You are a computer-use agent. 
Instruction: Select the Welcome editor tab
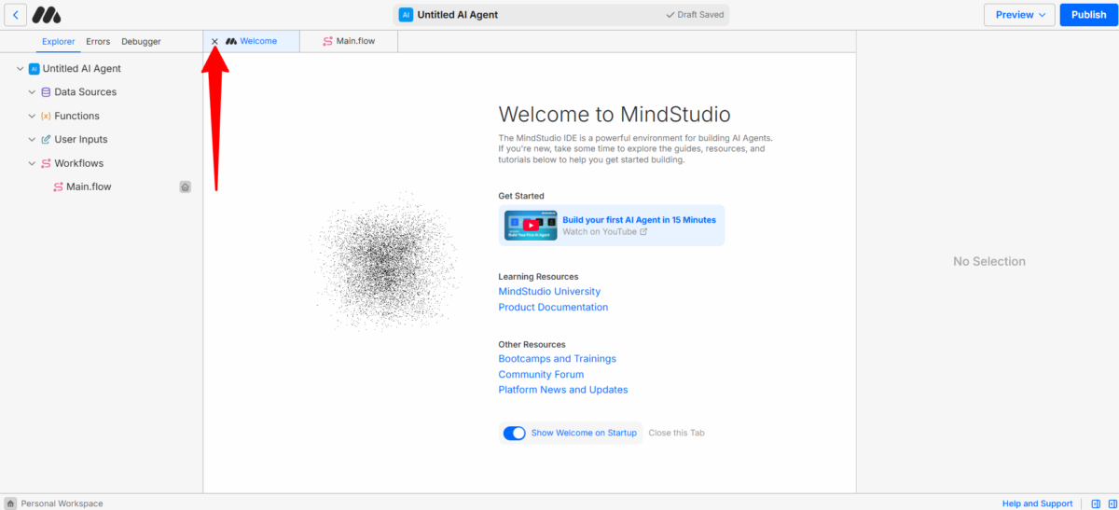pos(252,41)
